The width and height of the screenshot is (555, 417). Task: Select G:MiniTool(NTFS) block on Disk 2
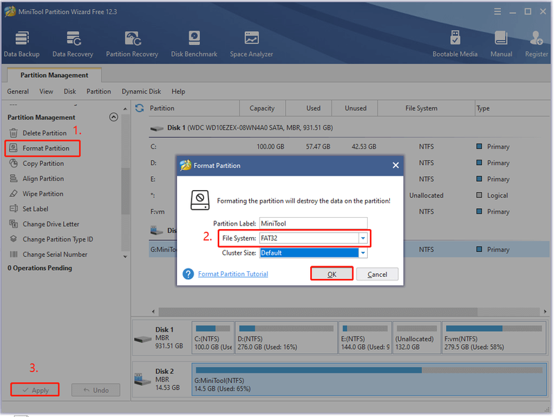click(x=369, y=380)
